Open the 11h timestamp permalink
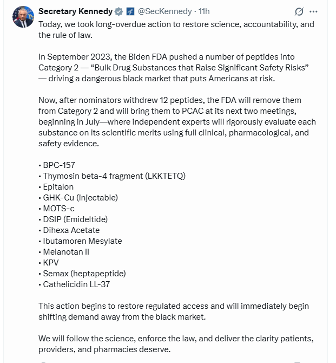The height and width of the screenshot is (363, 336). coord(204,11)
